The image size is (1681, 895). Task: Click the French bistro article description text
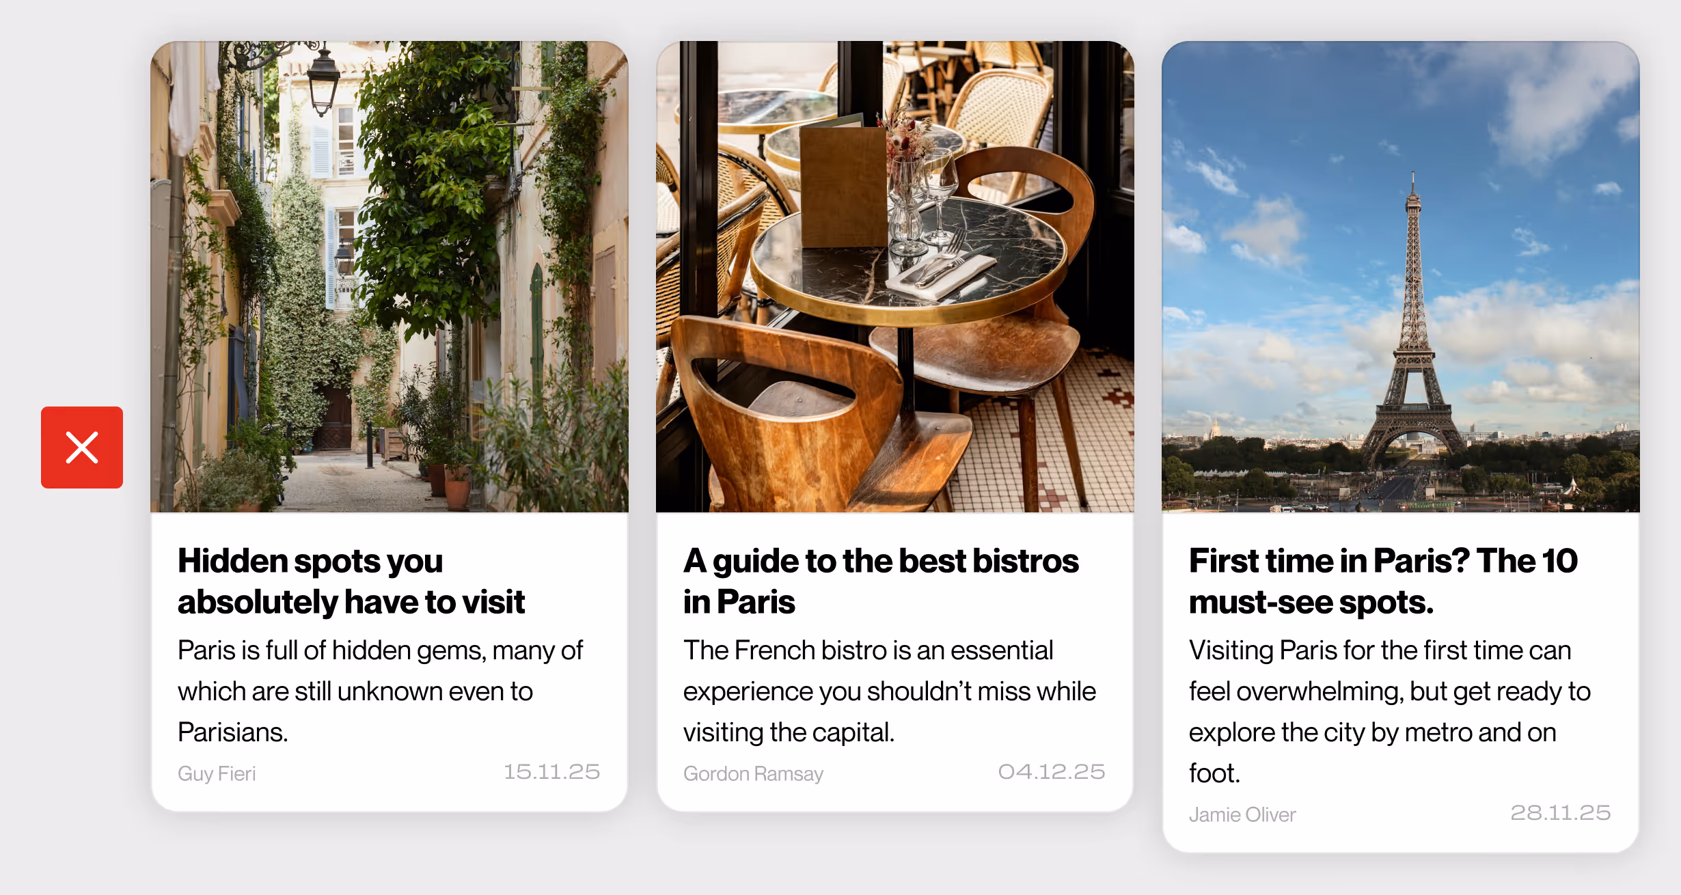tap(890, 691)
